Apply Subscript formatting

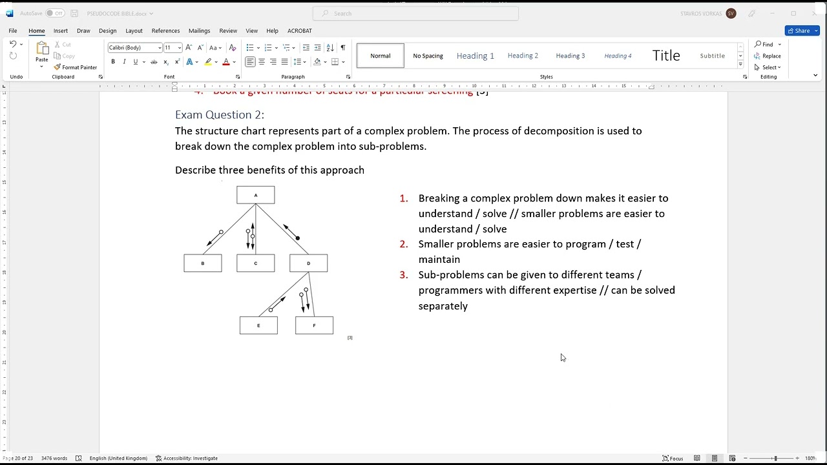[166, 62]
